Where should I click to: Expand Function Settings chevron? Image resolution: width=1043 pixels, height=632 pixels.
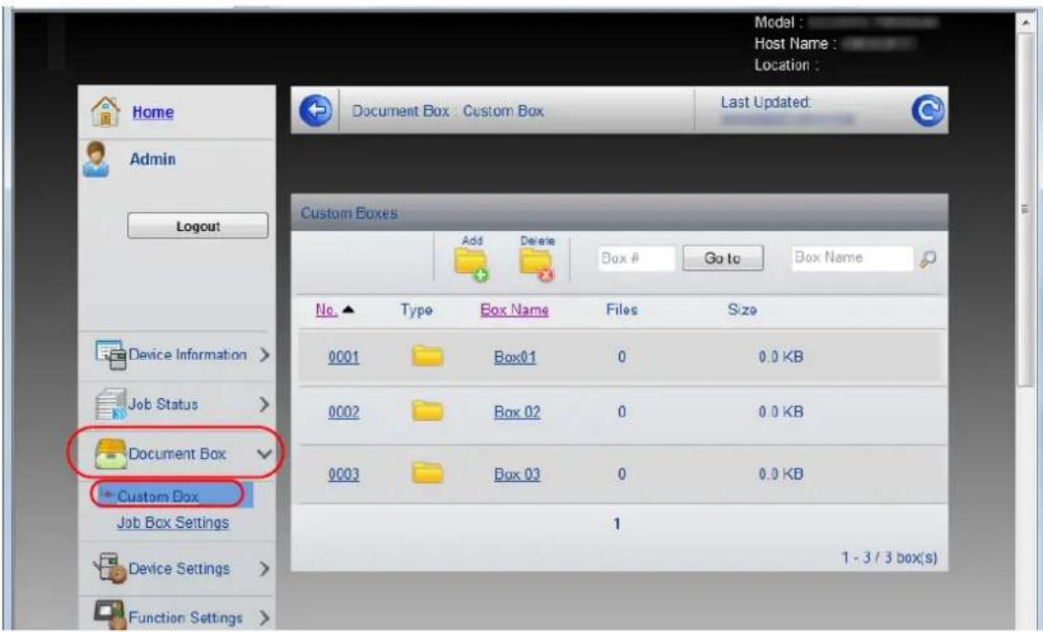pos(264,618)
